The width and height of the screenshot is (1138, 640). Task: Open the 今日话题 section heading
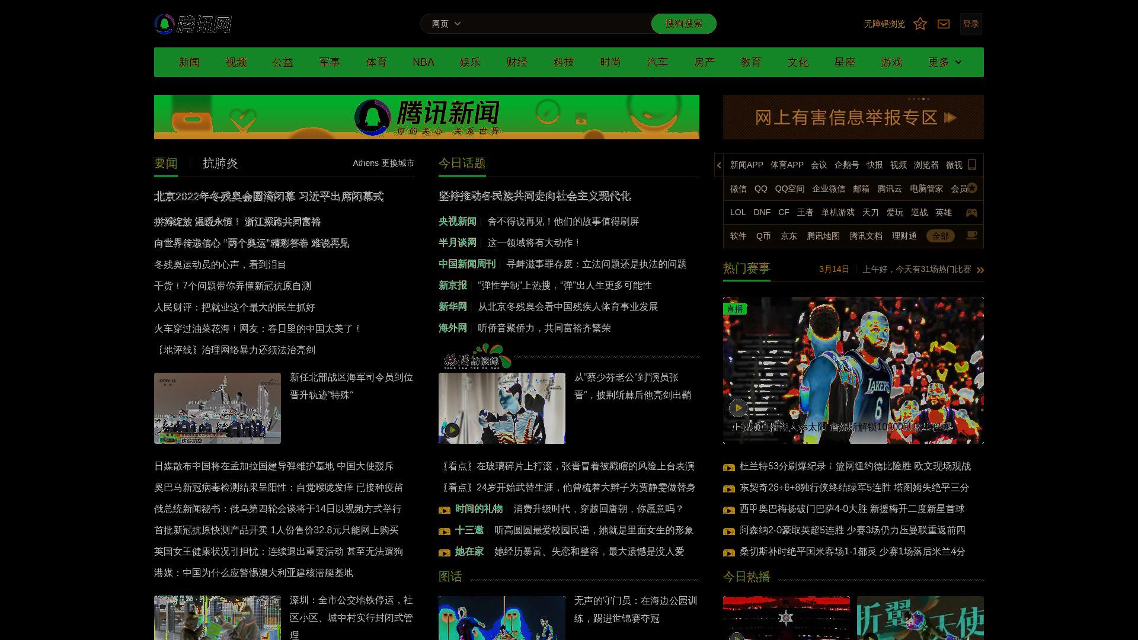462,164
